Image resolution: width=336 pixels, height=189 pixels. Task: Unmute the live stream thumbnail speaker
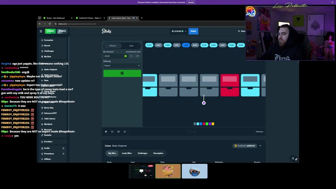click(x=146, y=175)
